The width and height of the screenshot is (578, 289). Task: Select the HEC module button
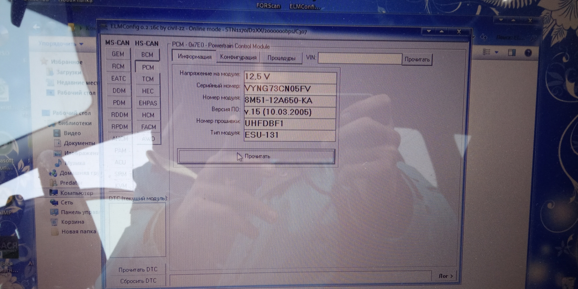point(148,91)
